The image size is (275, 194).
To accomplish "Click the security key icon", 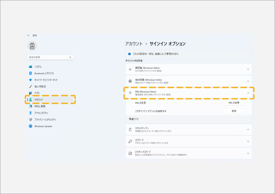I will [x=130, y=129].
